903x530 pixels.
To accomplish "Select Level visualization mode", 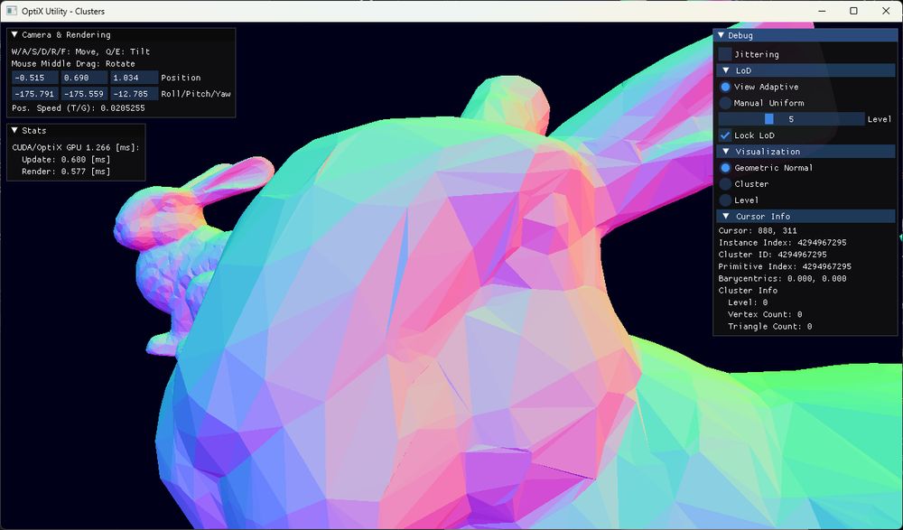I will (725, 200).
